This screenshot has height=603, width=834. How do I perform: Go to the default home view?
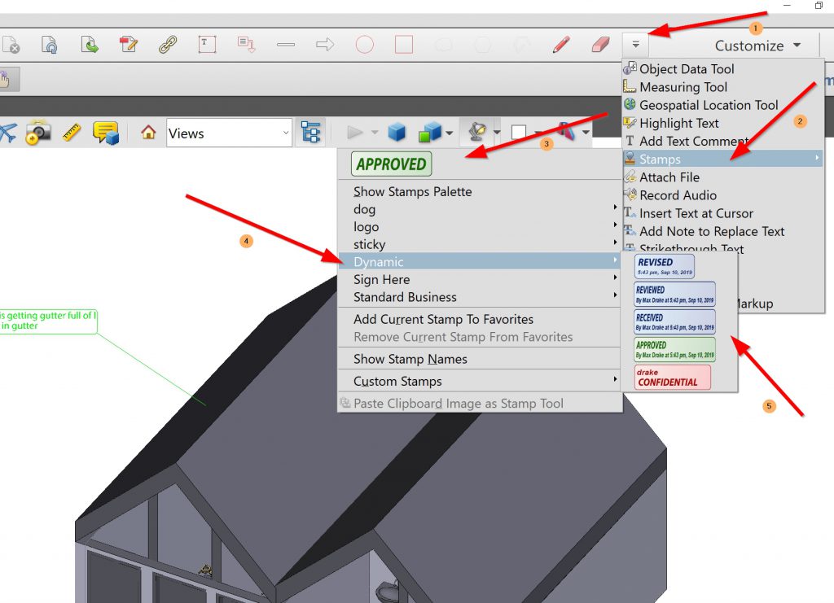[x=148, y=133]
